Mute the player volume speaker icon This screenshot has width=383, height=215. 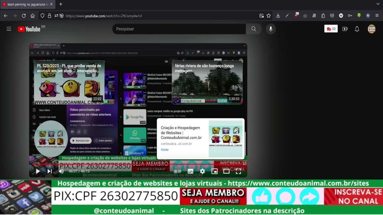(61, 171)
